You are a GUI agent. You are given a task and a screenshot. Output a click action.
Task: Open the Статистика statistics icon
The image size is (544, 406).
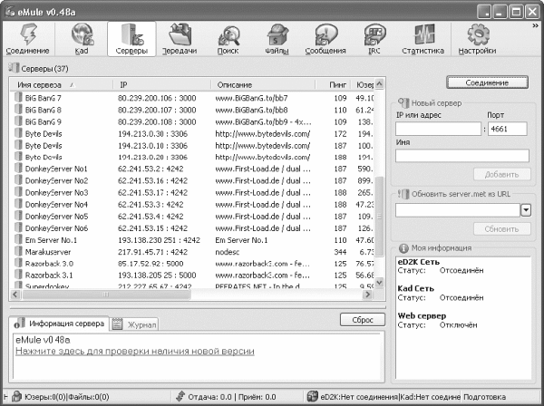click(x=423, y=39)
